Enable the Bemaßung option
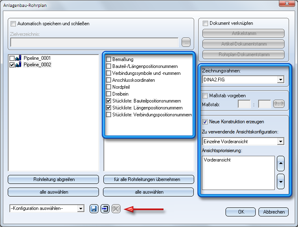This screenshot has height=227, width=298. pyautogui.click(x=109, y=59)
